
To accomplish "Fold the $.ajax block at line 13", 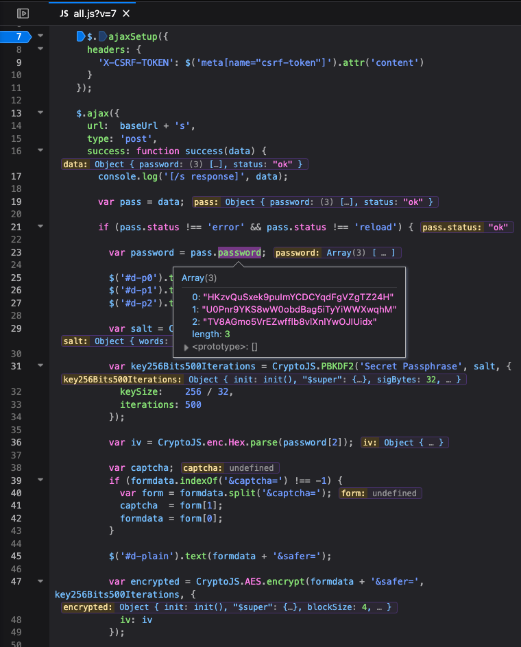I will [x=40, y=112].
